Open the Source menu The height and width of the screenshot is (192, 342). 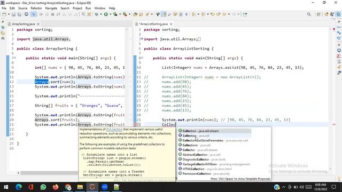pos(22,9)
